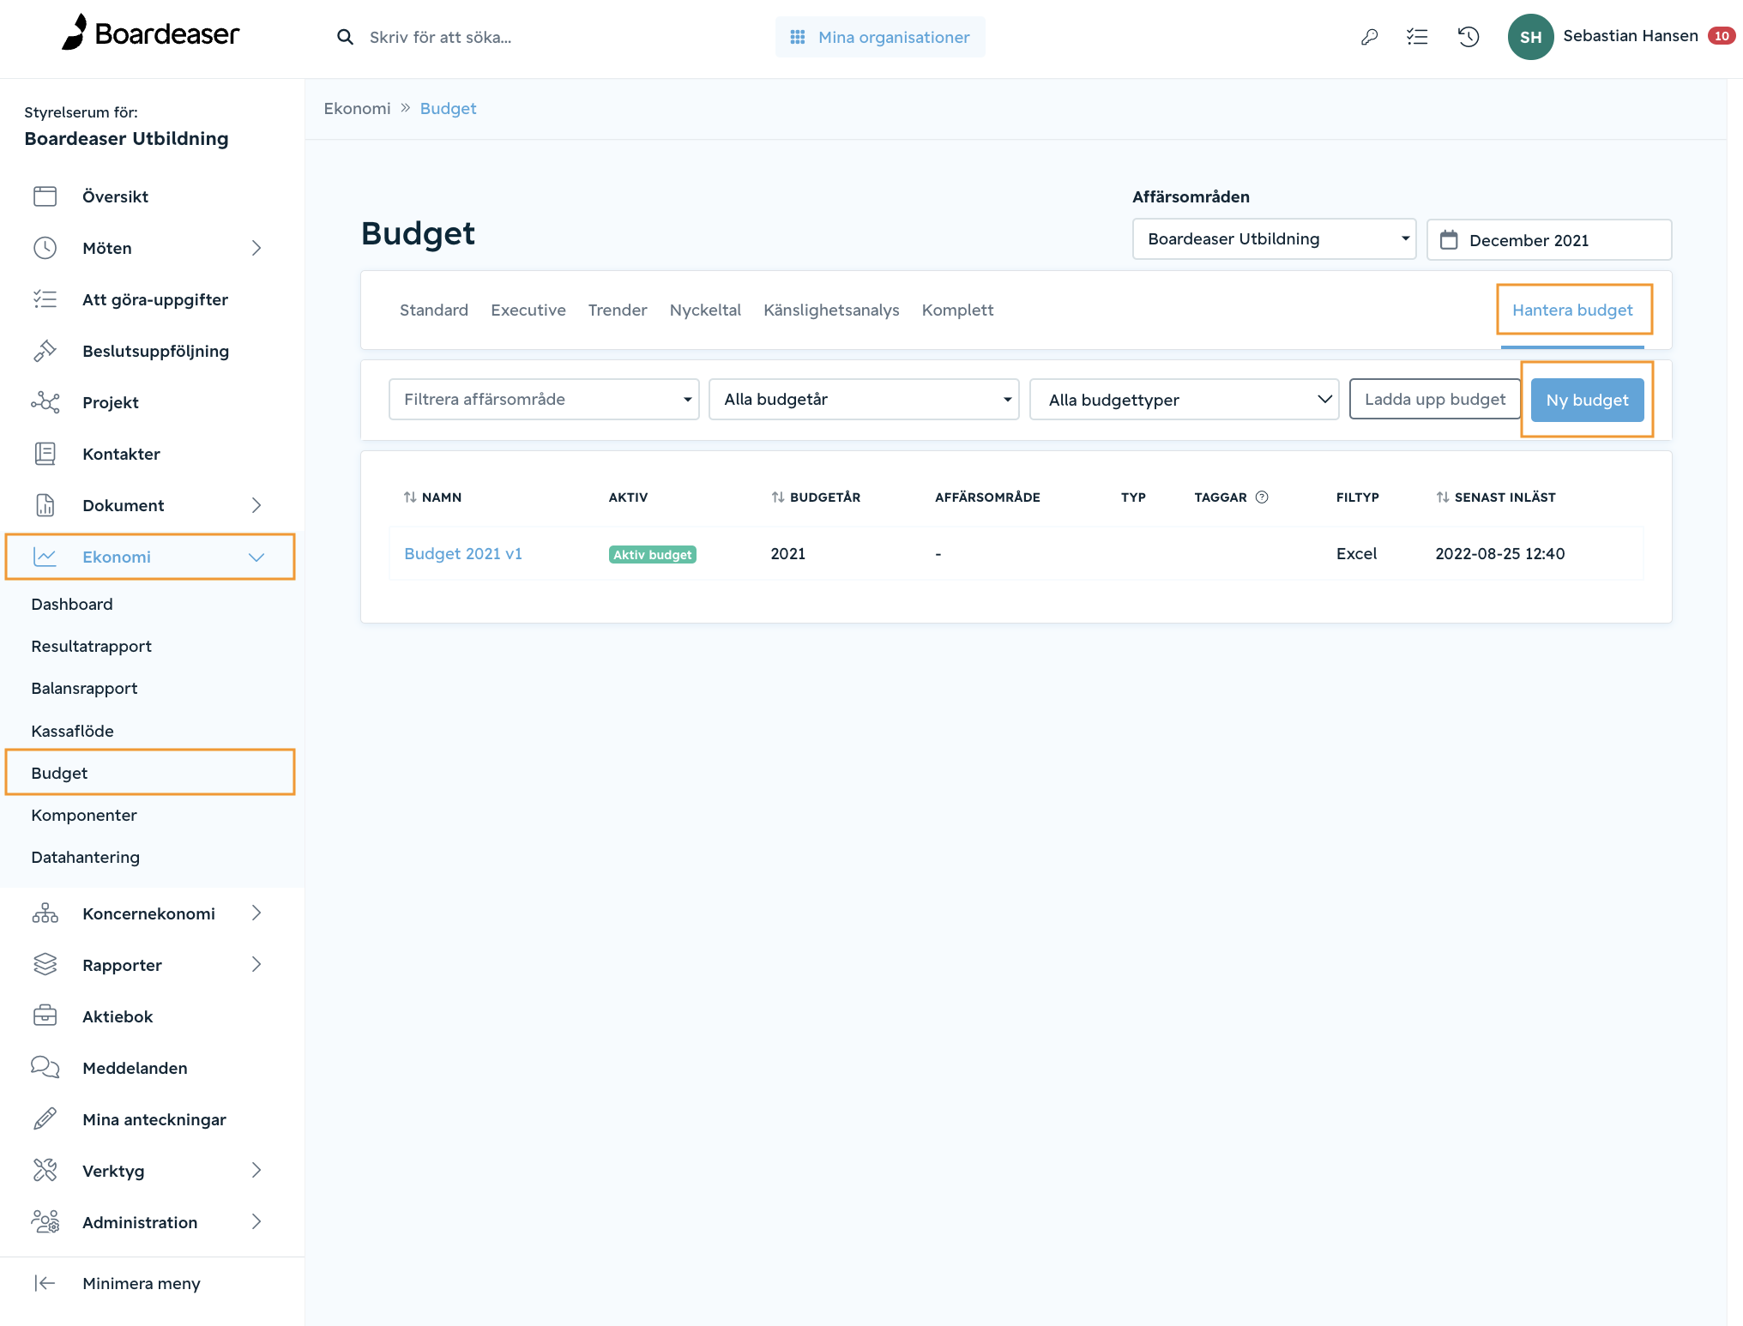Open Mina organisationer
The width and height of the screenshot is (1743, 1326).
[x=880, y=37]
